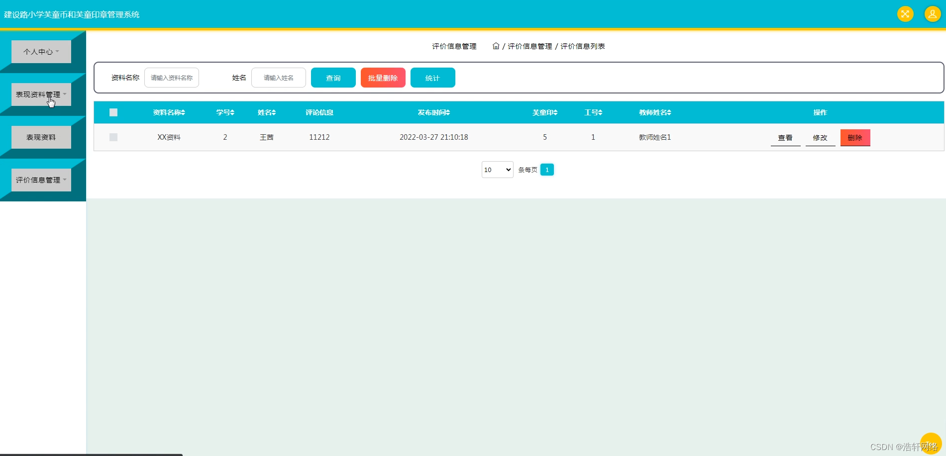946x456 pixels.
Task: Sort table by 工号 column
Action: [x=593, y=112]
